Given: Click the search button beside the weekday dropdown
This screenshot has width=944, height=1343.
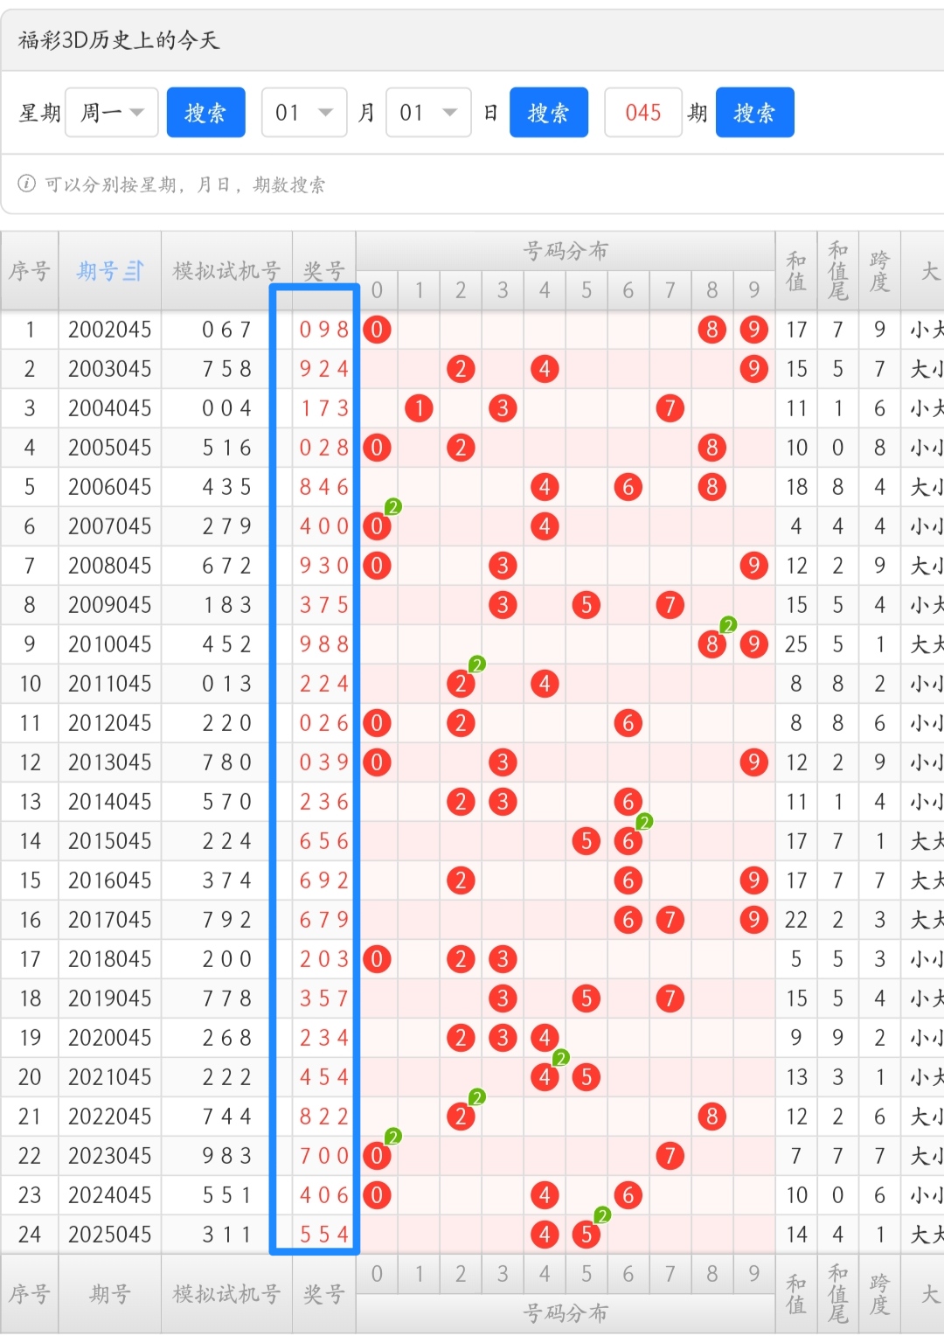Looking at the screenshot, I should click(x=205, y=113).
